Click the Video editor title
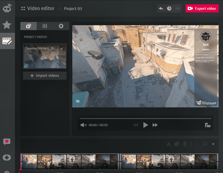The image size is (223, 173). tap(41, 8)
